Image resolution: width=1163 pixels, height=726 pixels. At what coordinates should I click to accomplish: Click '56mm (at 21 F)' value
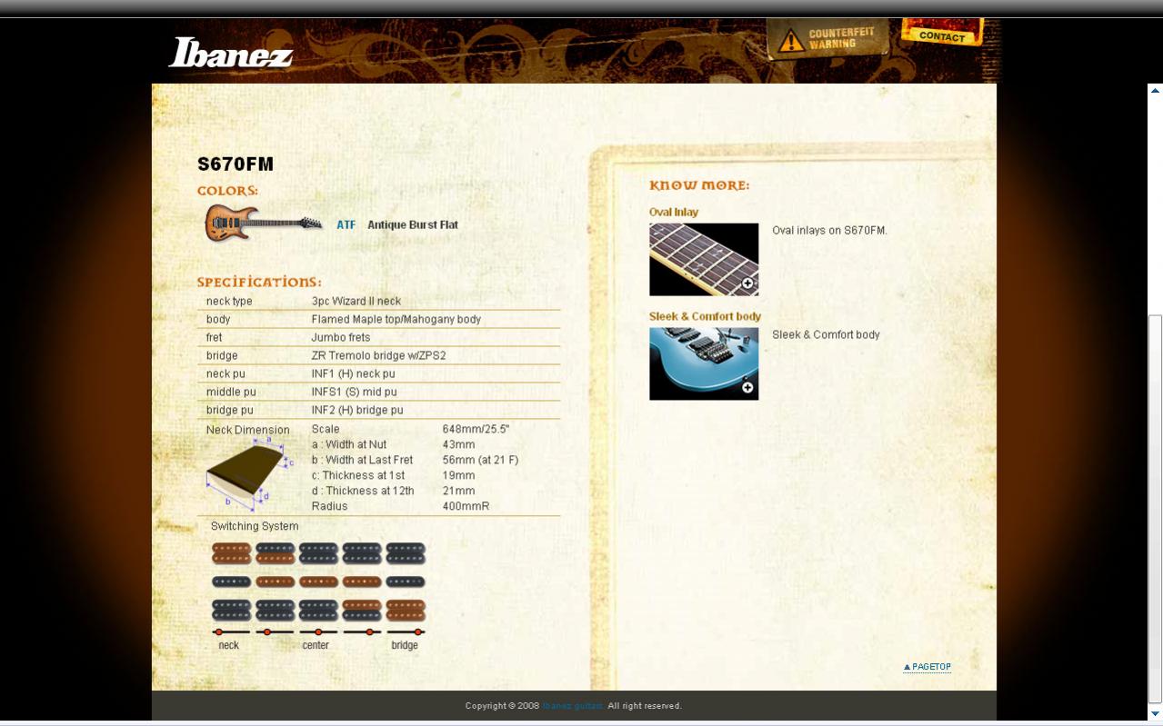point(481,461)
